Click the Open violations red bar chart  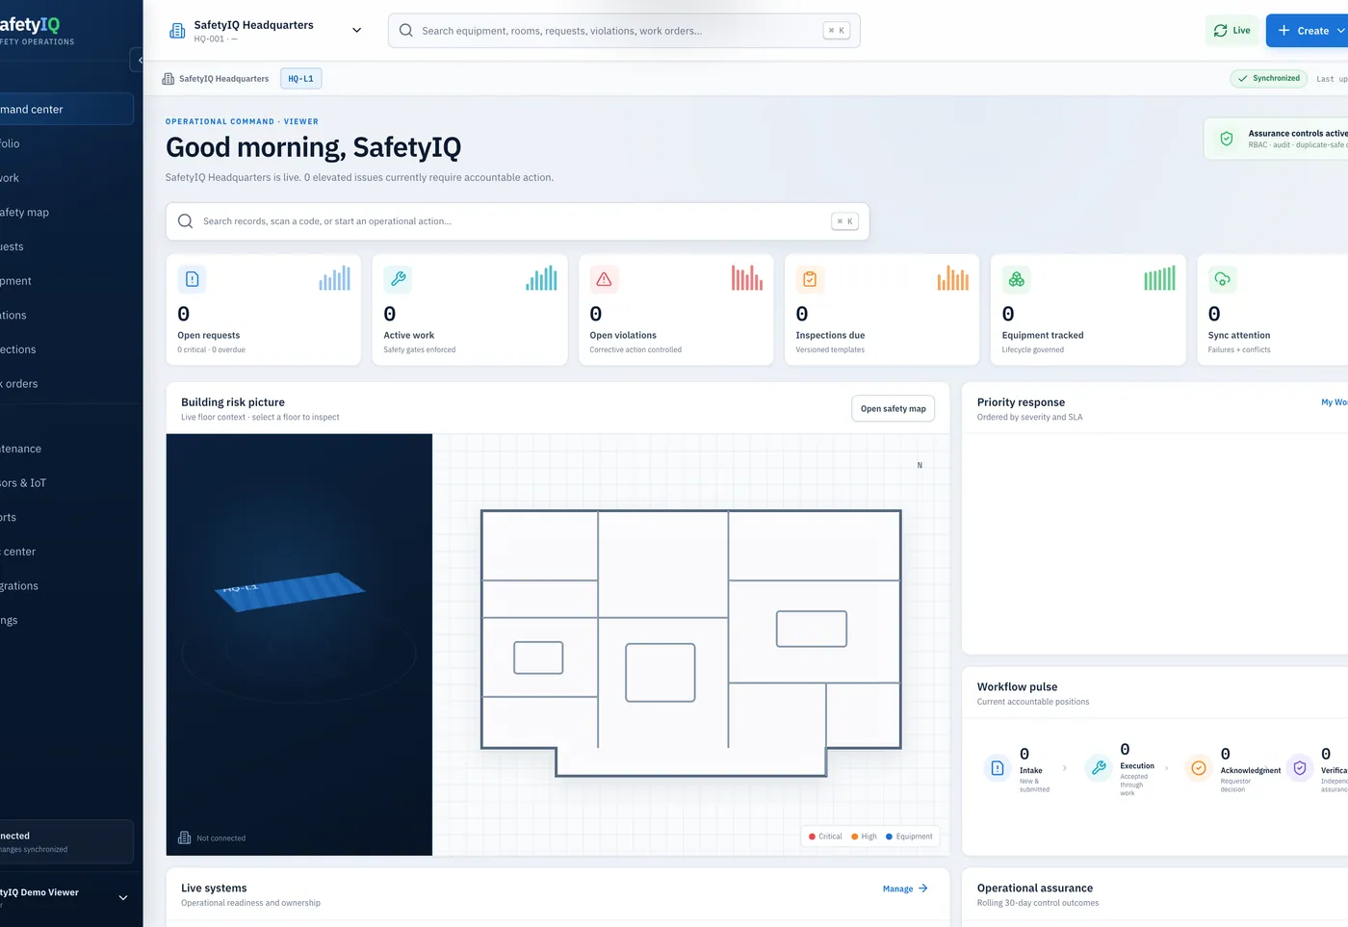[747, 278]
